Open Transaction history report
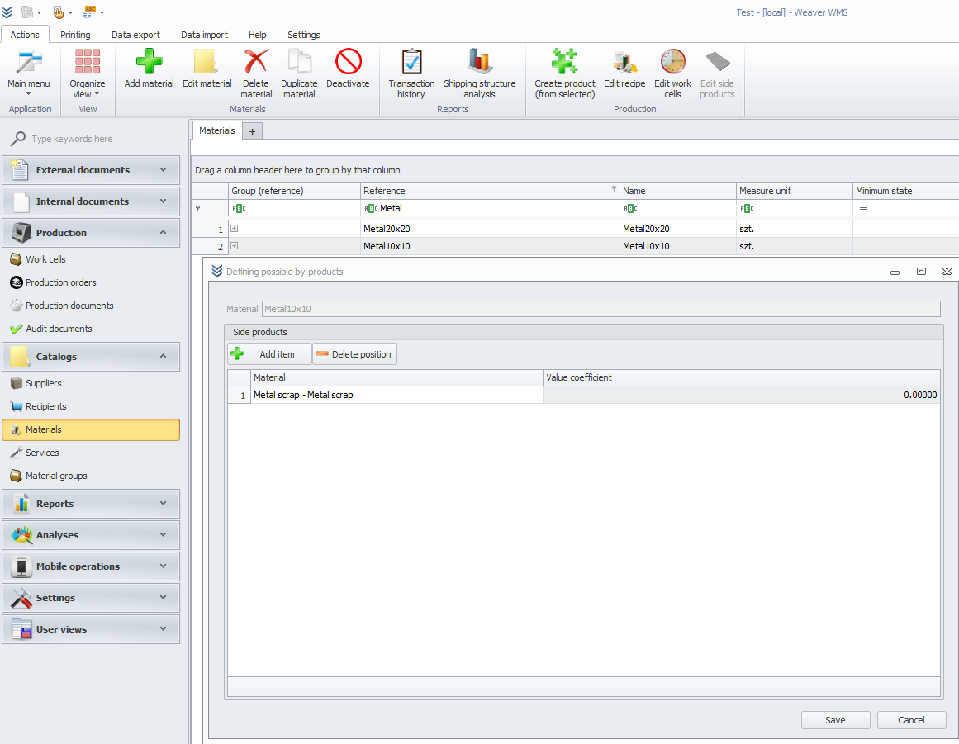This screenshot has width=959, height=744. [x=411, y=72]
